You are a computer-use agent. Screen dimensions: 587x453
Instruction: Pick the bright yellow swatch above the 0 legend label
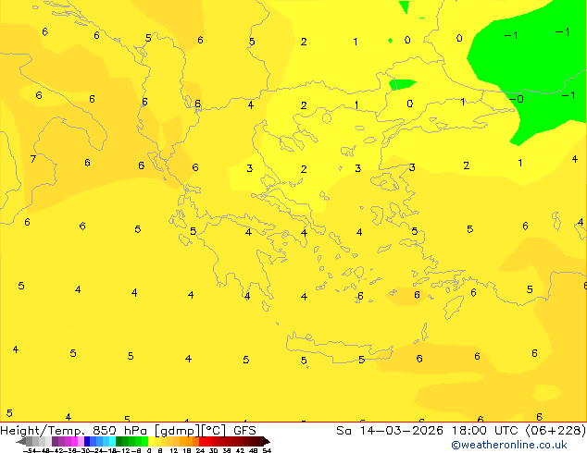pyautogui.click(x=151, y=441)
